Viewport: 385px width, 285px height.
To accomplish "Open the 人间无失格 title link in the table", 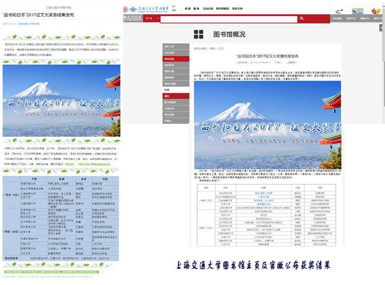I will pyautogui.click(x=264, y=197).
